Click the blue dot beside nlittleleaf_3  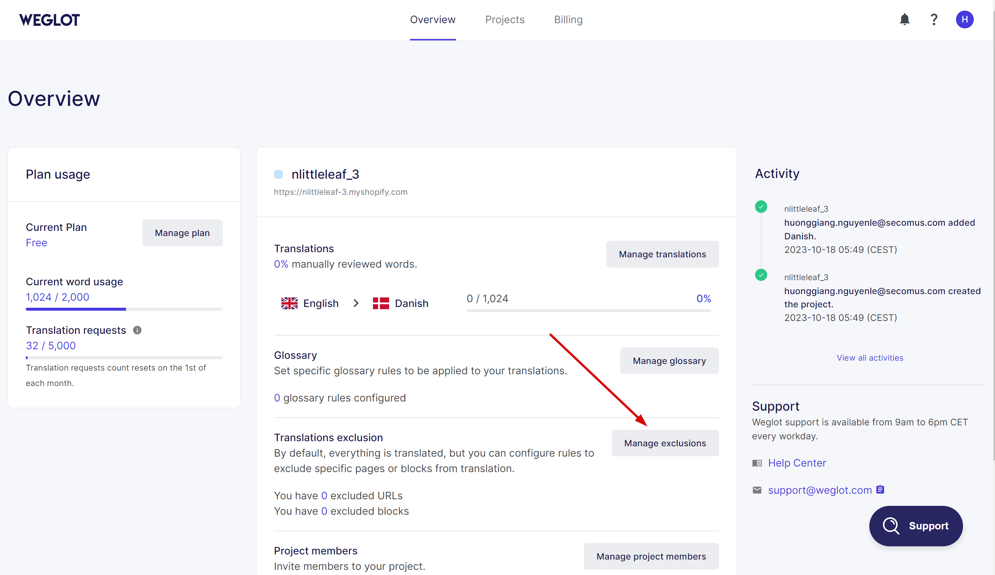pyautogui.click(x=278, y=174)
